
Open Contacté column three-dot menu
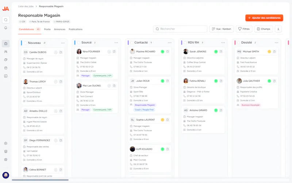[170, 43]
